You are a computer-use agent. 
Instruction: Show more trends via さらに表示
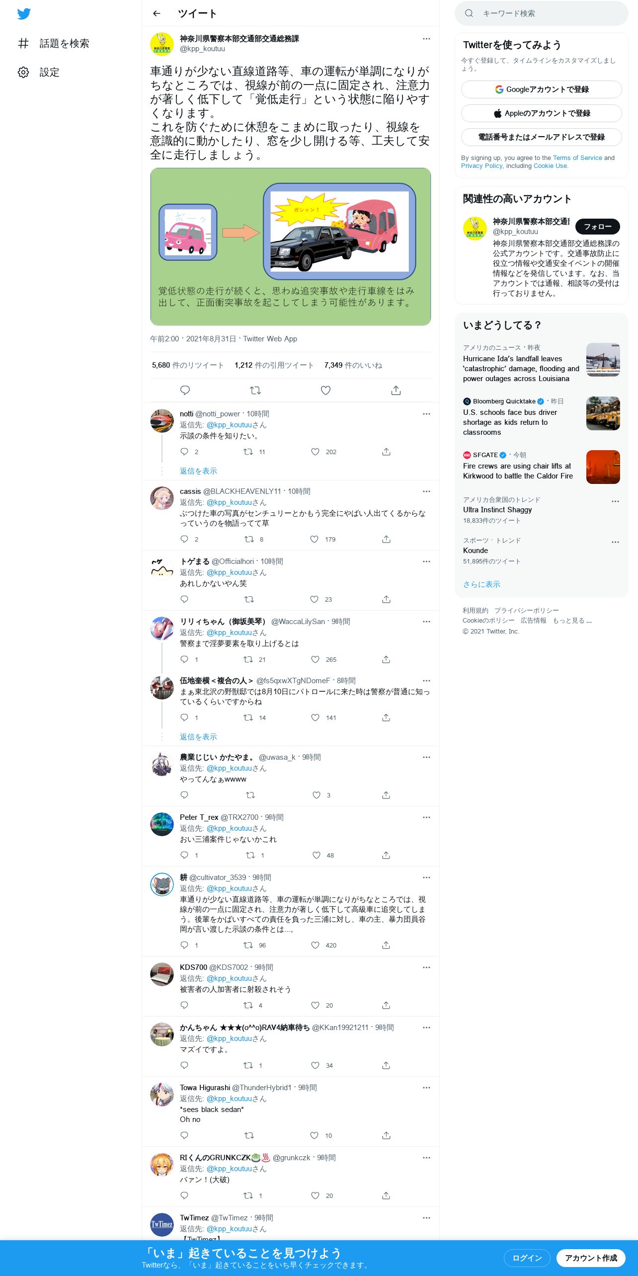481,584
